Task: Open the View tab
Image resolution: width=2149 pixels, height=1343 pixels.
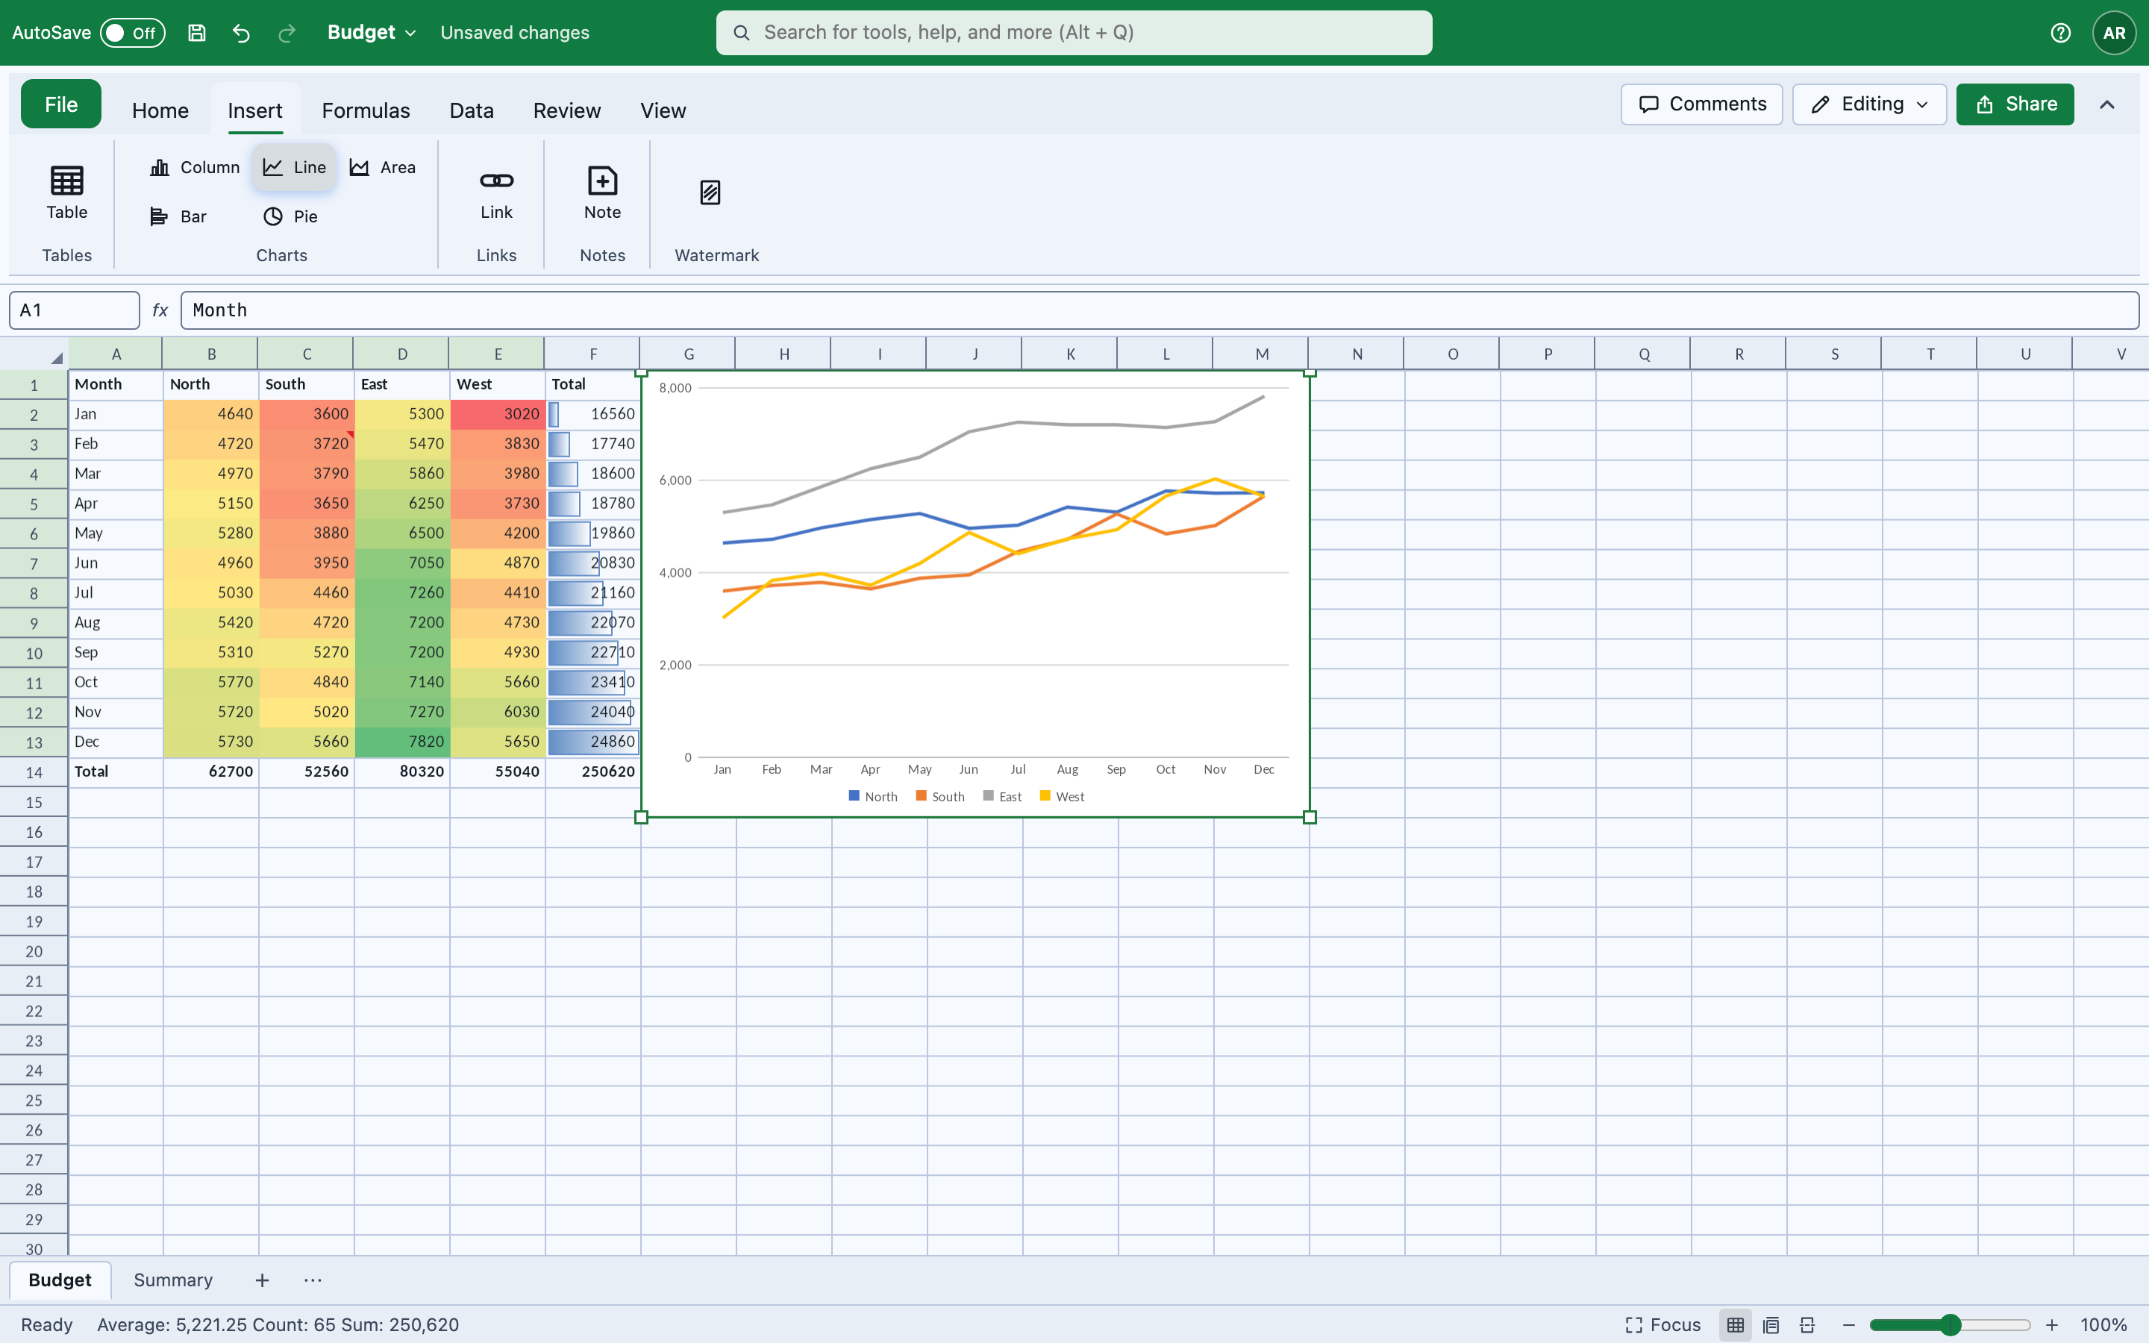Action: (663, 110)
